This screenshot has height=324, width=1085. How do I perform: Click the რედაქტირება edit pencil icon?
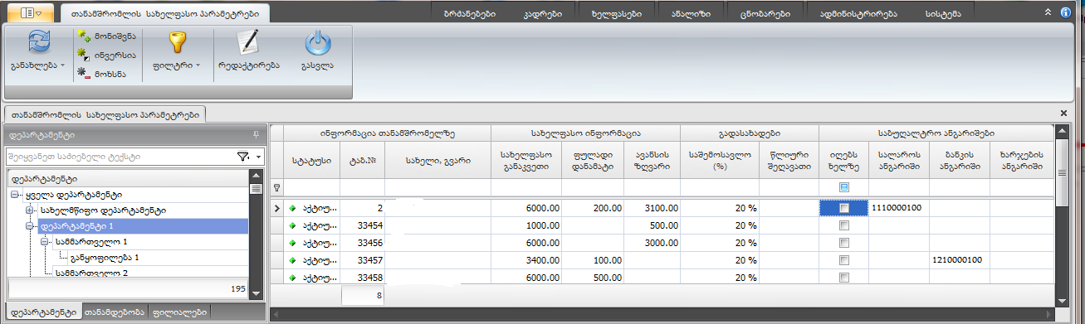(247, 41)
